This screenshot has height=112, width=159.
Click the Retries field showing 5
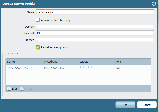point(95,40)
